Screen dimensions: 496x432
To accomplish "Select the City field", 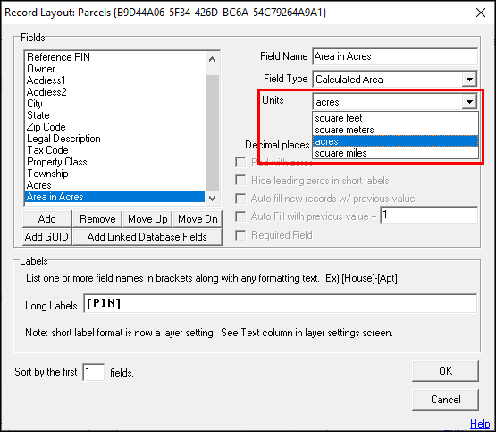I will (115, 104).
